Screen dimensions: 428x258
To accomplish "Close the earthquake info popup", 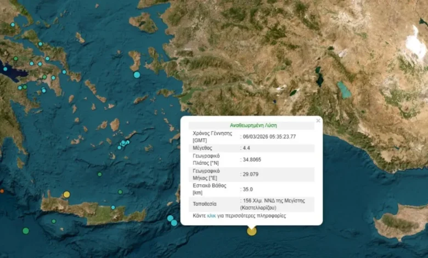I will [318, 120].
